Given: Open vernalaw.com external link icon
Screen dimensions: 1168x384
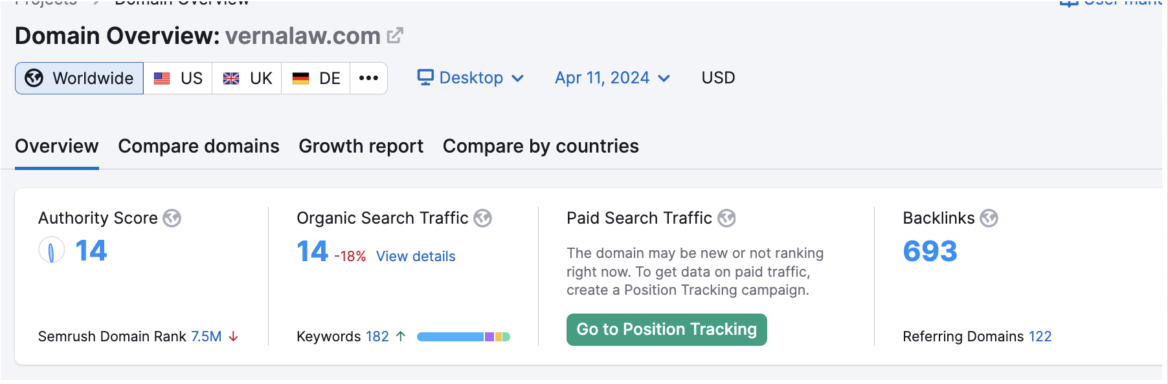Looking at the screenshot, I should coord(395,36).
